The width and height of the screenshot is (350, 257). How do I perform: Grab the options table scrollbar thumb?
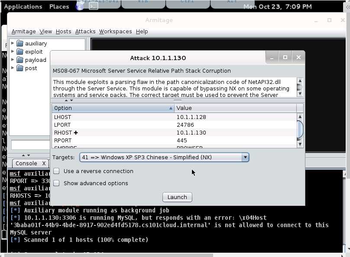click(300, 129)
